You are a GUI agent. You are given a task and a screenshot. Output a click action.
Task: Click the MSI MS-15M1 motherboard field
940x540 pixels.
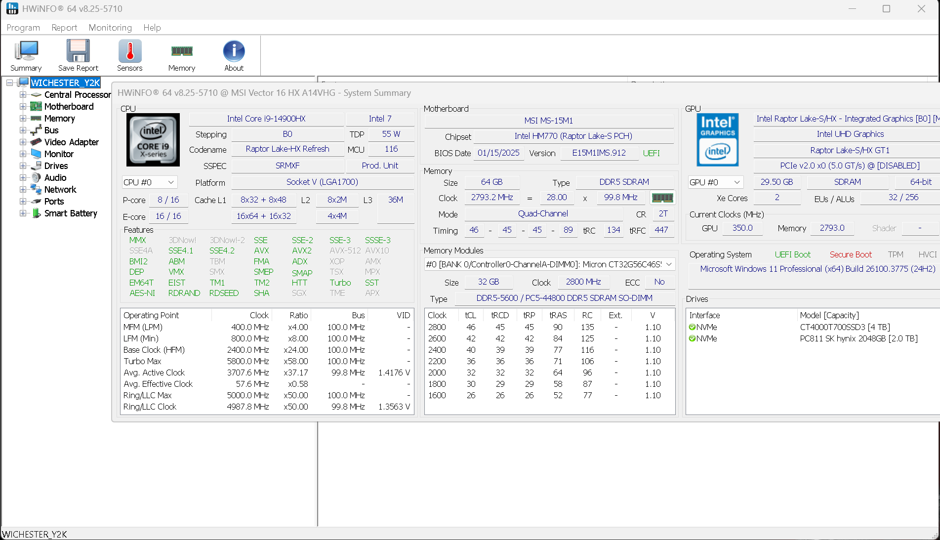tap(549, 121)
